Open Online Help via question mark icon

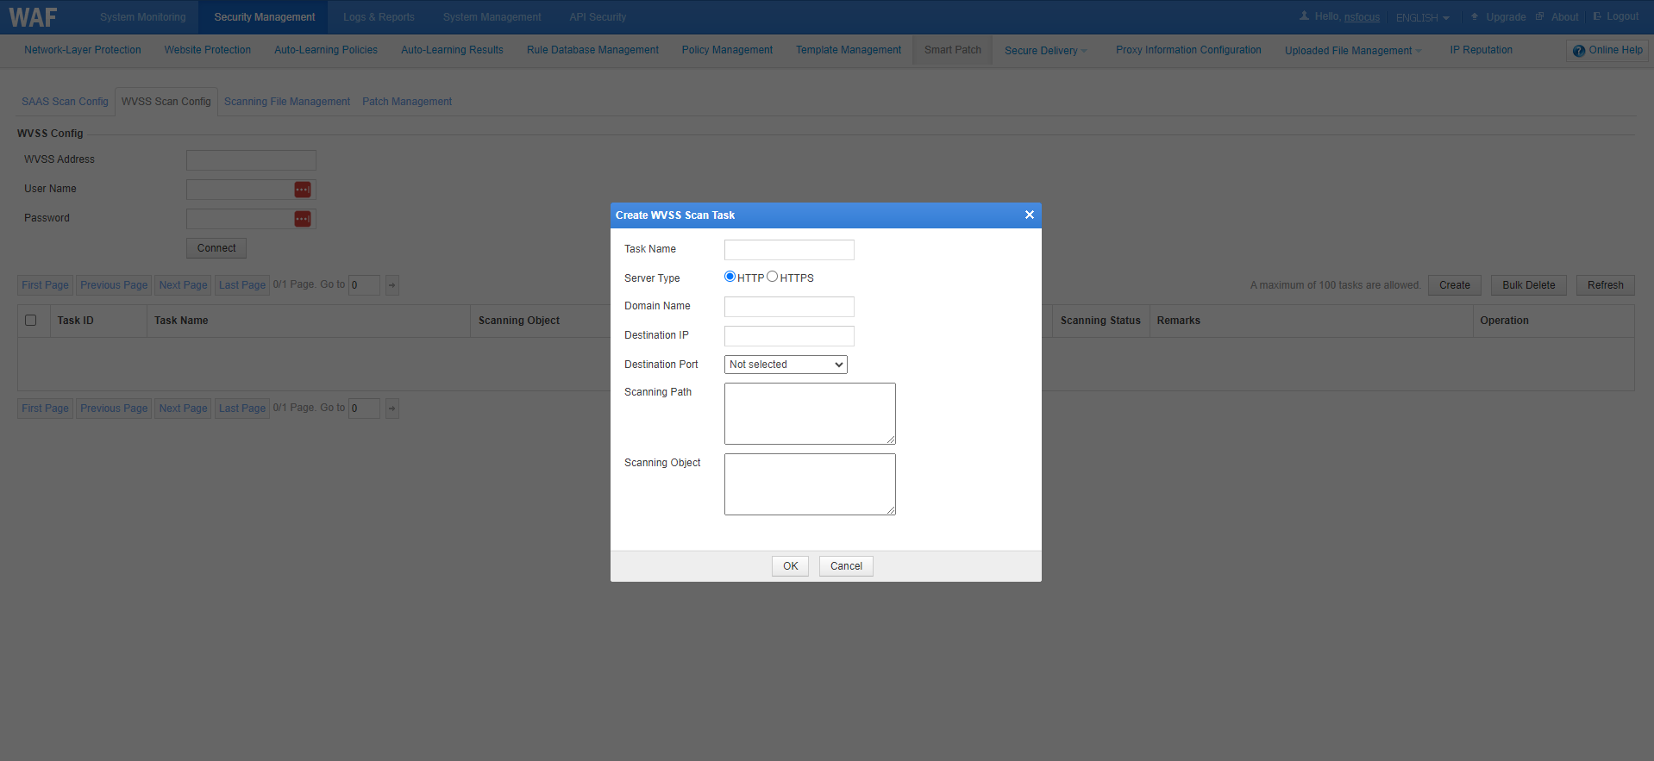(x=1579, y=51)
